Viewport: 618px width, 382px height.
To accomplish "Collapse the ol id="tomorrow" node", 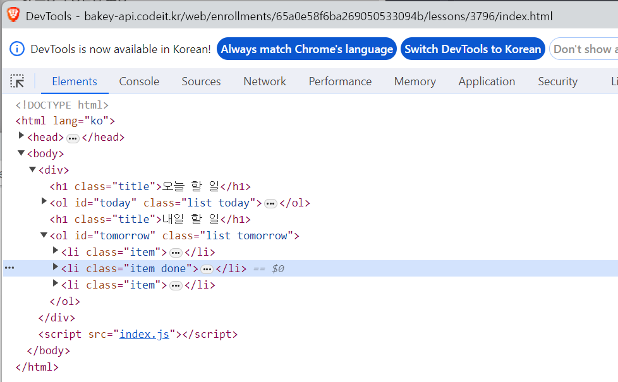I will (x=44, y=235).
